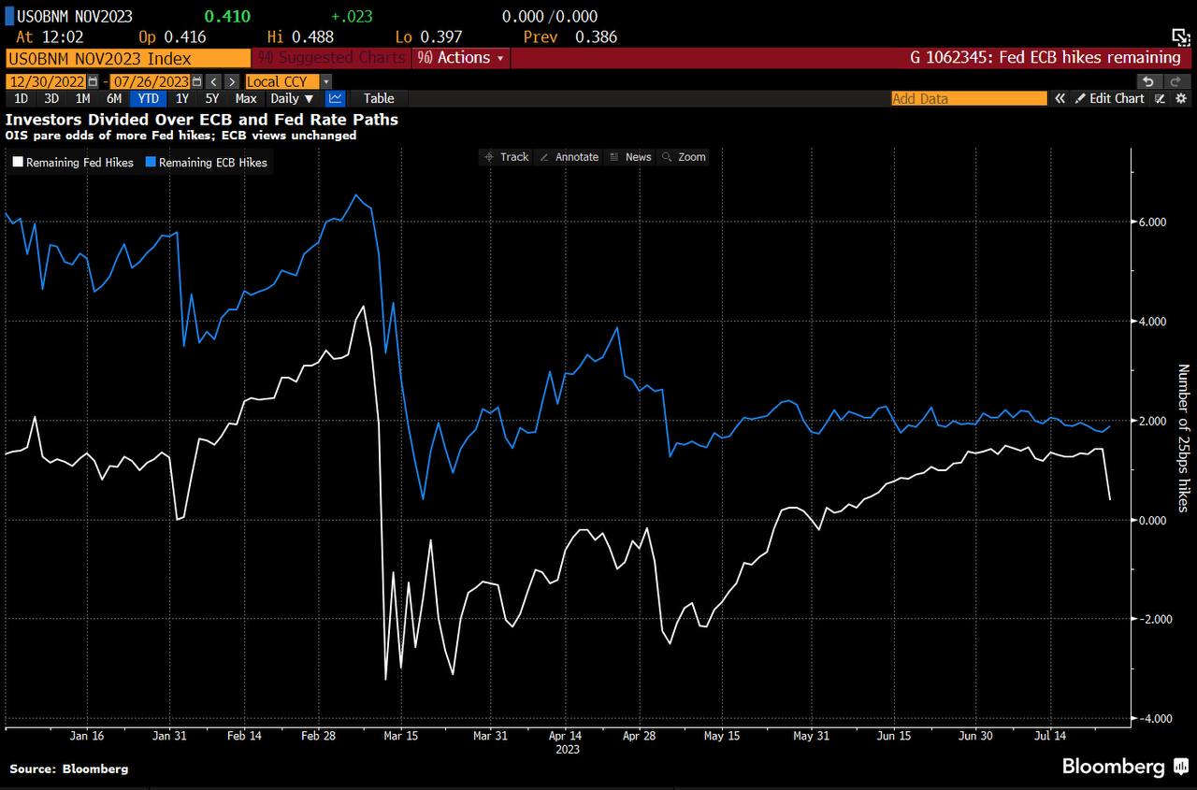Viewport: 1197px width, 790px height.
Task: Click the Prev value 0.386
Action: (x=595, y=37)
